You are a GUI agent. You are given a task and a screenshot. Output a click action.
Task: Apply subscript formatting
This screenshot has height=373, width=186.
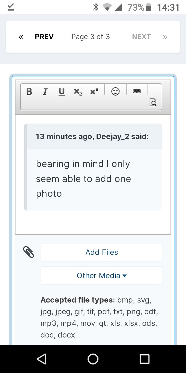pos(78,91)
